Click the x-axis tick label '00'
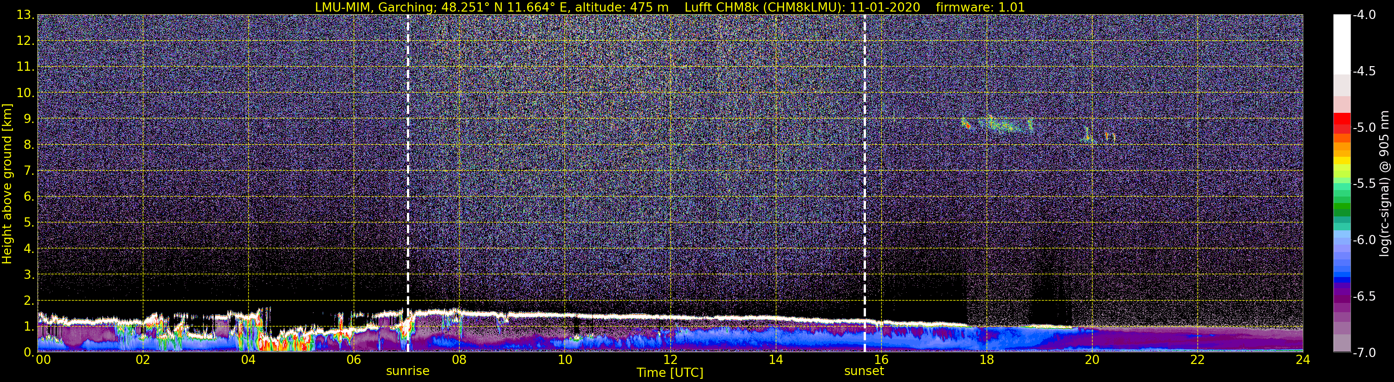Viewport: 1394px width, 382px height. [x=43, y=360]
